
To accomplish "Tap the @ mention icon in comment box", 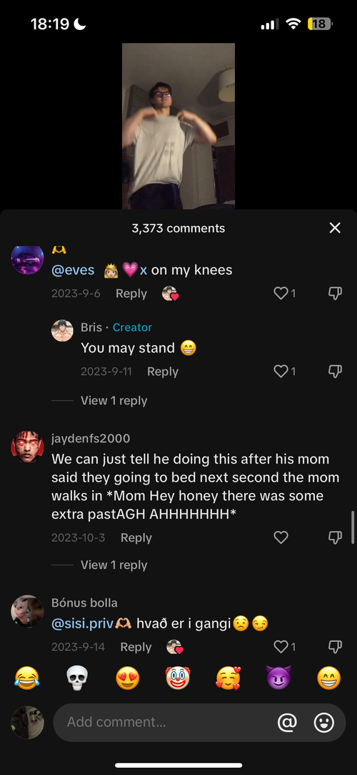I will [x=287, y=723].
